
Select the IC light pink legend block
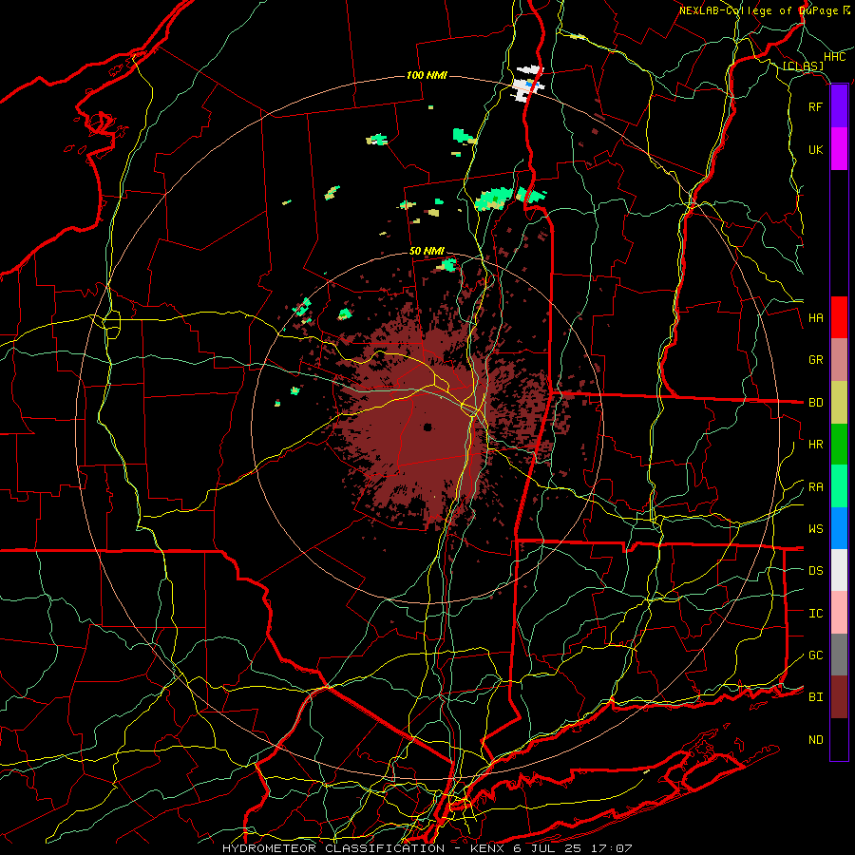(x=839, y=613)
